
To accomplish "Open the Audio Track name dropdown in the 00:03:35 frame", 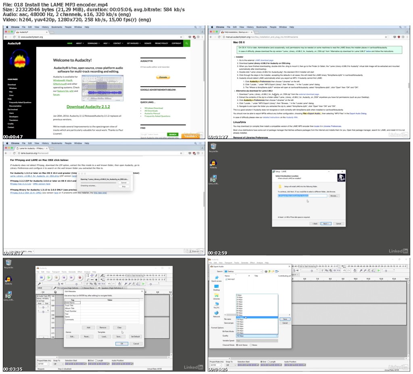I will coord(44,296).
